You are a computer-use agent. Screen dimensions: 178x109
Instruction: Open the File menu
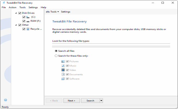[4, 7]
